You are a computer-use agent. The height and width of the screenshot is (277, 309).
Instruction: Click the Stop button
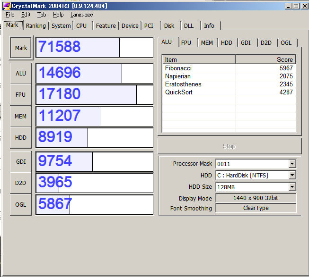[x=229, y=146]
